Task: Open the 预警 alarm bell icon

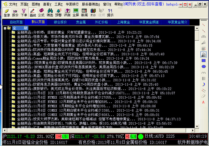Action: point(58,12)
